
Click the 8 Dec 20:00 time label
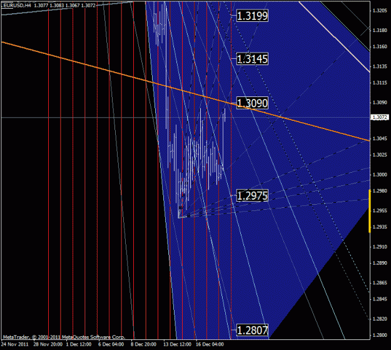(143, 344)
